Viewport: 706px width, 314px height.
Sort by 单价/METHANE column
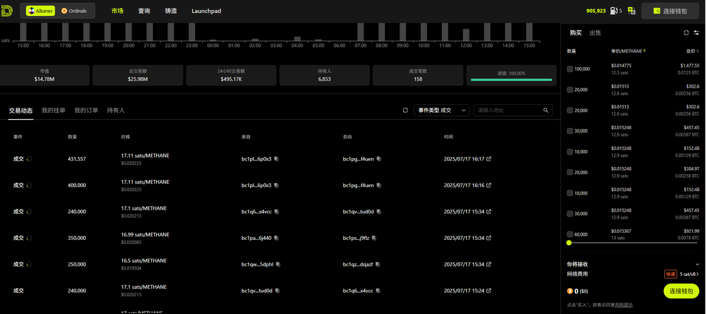click(628, 51)
